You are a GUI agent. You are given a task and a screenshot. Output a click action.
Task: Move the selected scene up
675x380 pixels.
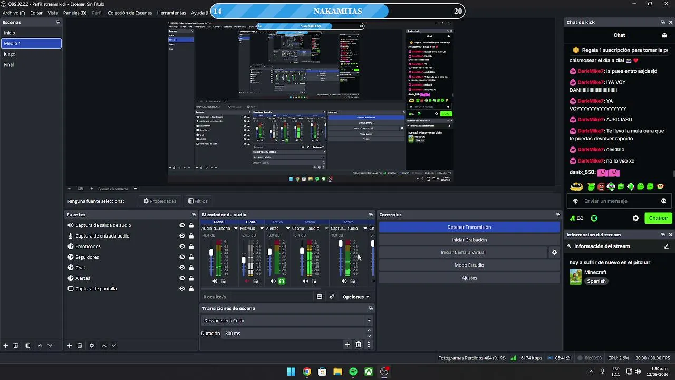(40, 346)
